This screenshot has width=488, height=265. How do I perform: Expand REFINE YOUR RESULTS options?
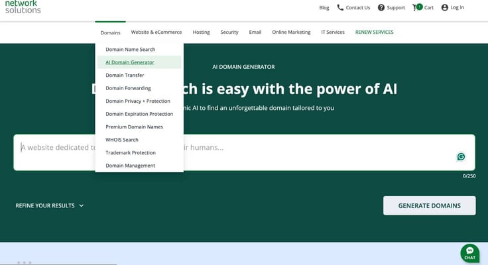[50, 205]
